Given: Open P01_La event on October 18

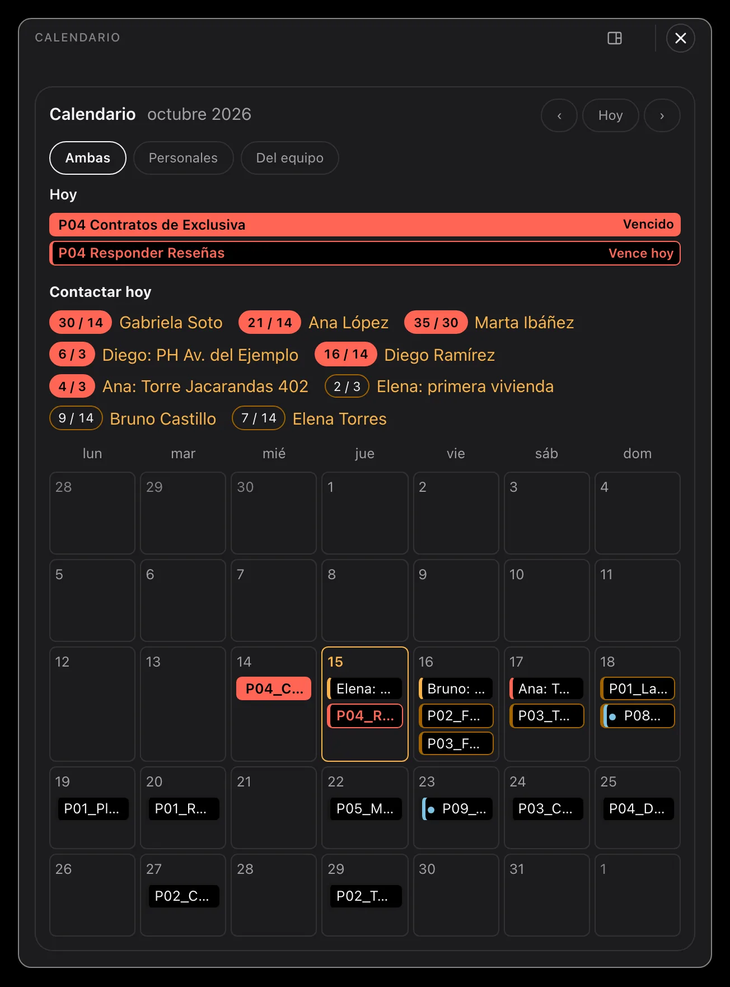Looking at the screenshot, I should pos(638,688).
